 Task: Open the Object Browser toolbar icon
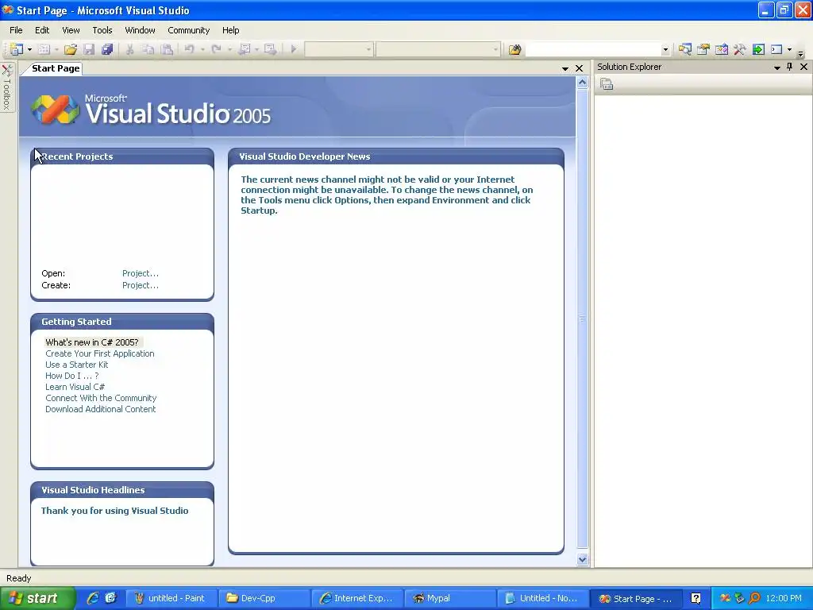click(721, 49)
